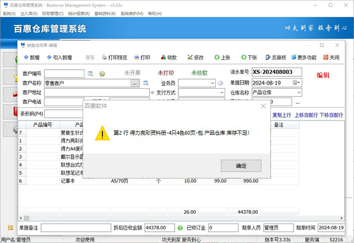Click the 修改 toolbar button
The image size is (354, 243).
195,57
